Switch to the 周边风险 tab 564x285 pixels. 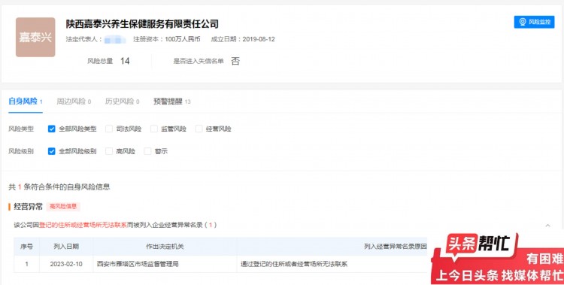coord(74,102)
